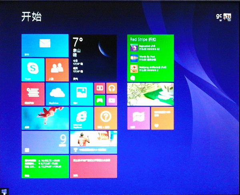Open the Music tile with headphones
This screenshot has width=240, height=195.
coord(112,88)
